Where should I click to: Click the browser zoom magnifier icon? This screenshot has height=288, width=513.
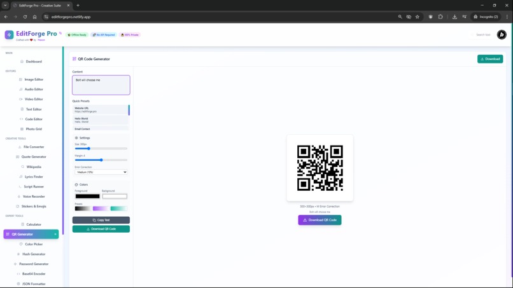click(x=400, y=17)
